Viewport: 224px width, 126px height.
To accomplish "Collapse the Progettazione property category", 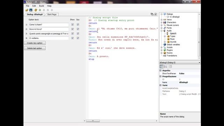I will (161, 76).
